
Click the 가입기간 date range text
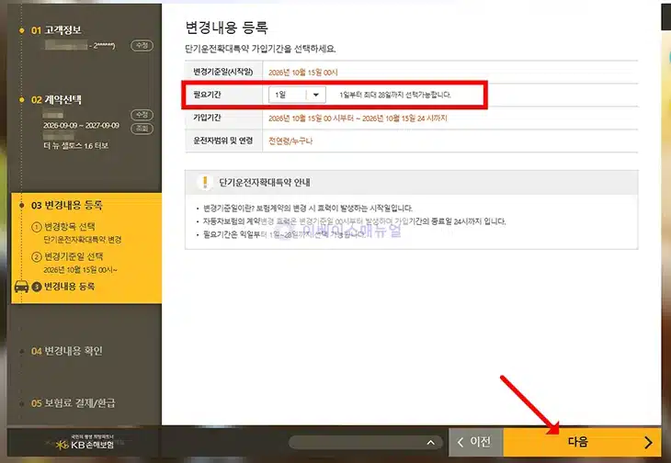[358, 118]
